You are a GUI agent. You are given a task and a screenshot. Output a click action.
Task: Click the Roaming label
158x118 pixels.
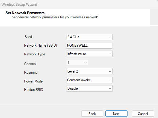31,73
